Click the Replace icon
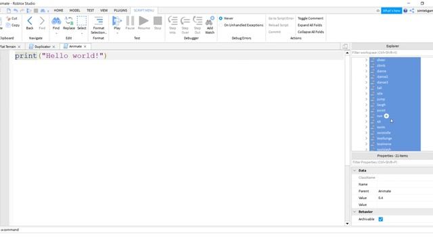The width and height of the screenshot is (433, 243). [x=69, y=21]
